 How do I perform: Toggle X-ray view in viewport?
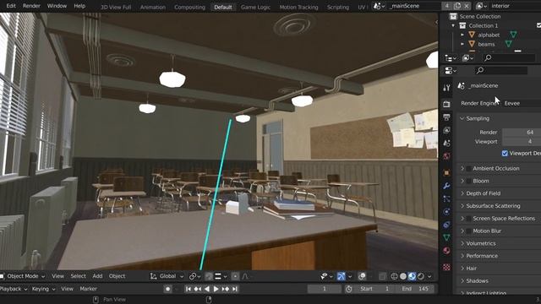coord(382,276)
